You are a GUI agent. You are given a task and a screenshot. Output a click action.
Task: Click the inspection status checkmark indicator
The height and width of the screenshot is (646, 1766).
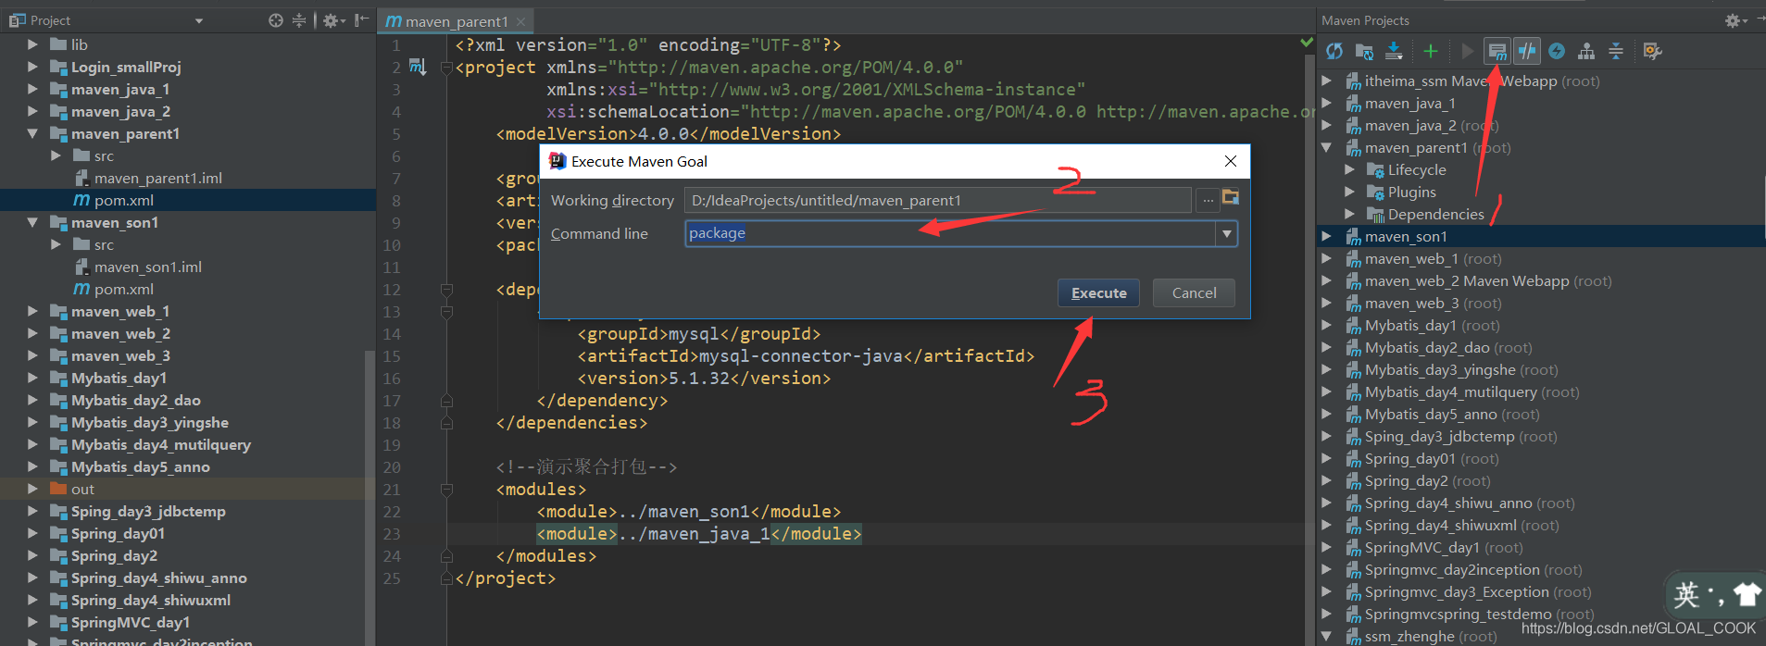(x=1307, y=43)
